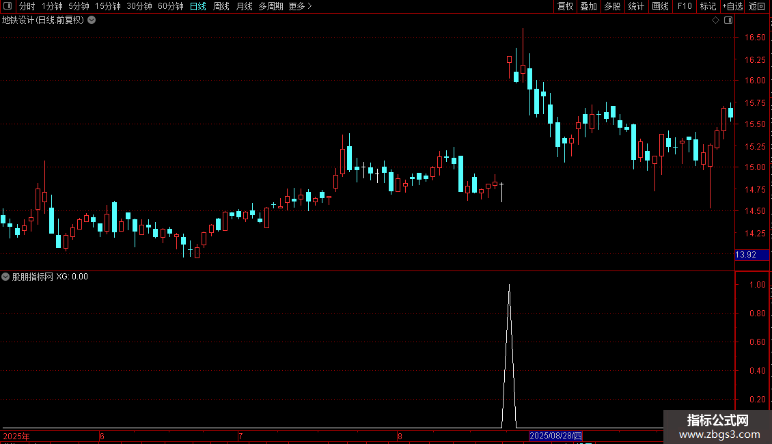Screen dimensions: 772x444
Task: Toggle the side panel icon beside the diamond
Action: (x=728, y=20)
